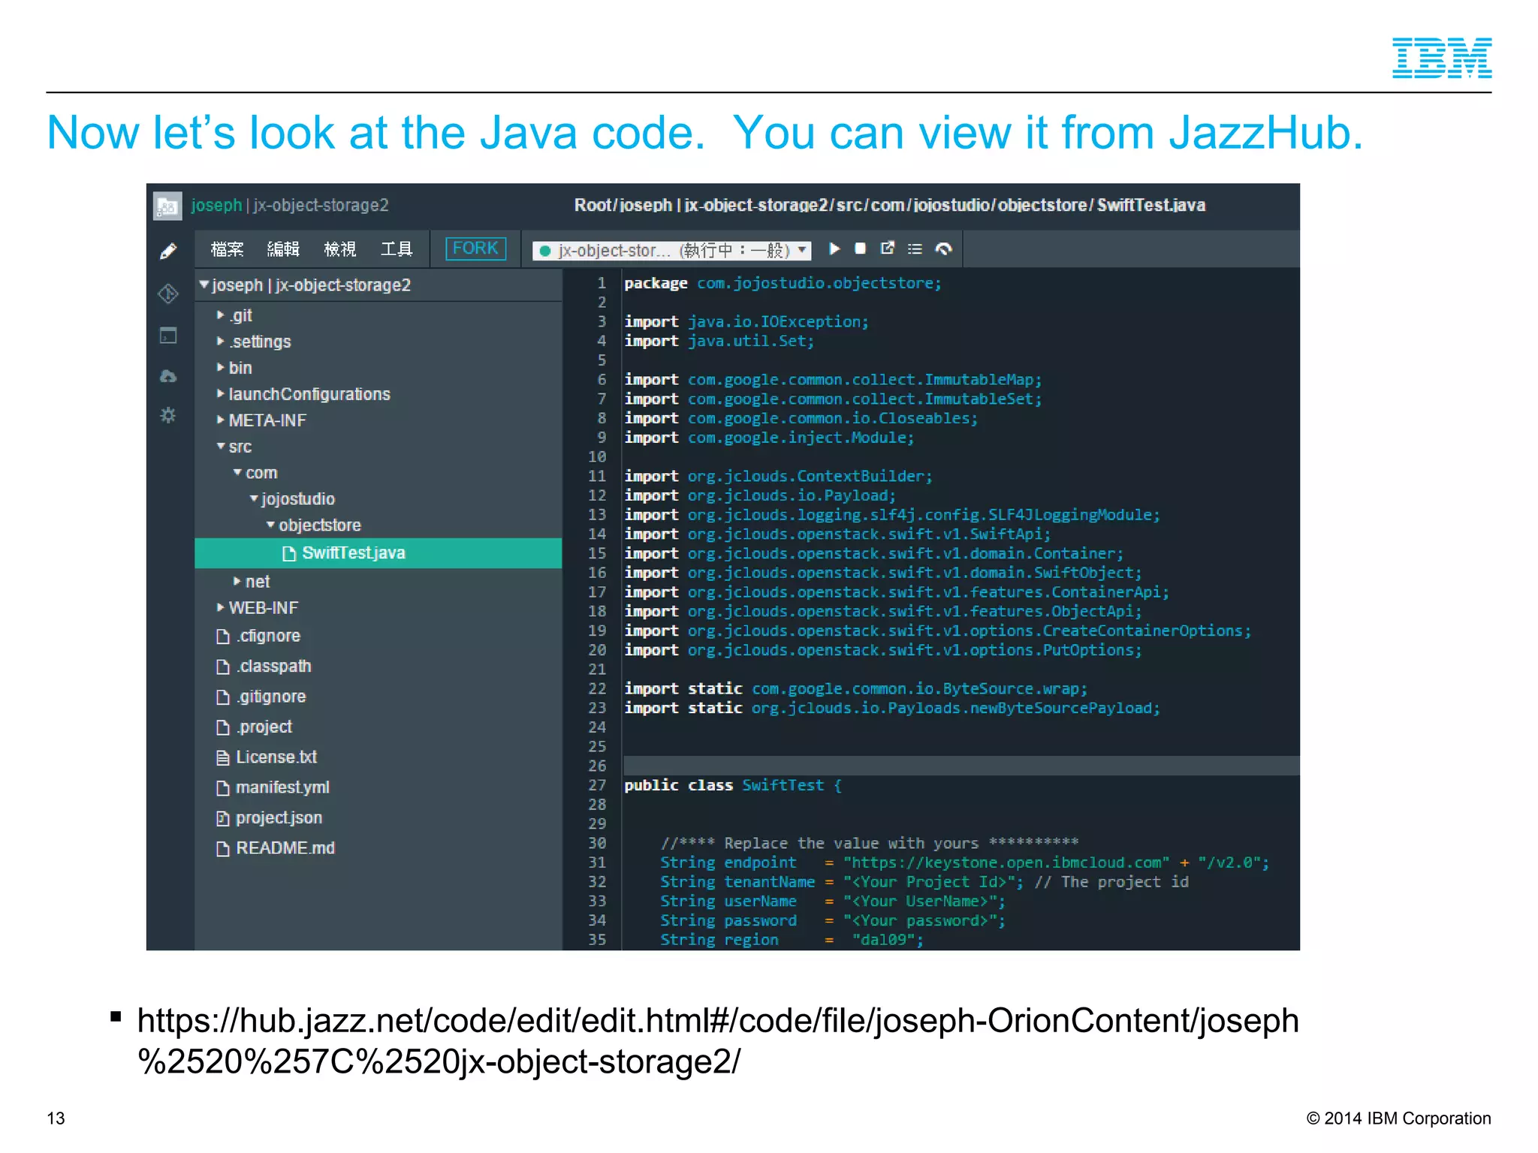Click the 'String password' code line

(832, 920)
